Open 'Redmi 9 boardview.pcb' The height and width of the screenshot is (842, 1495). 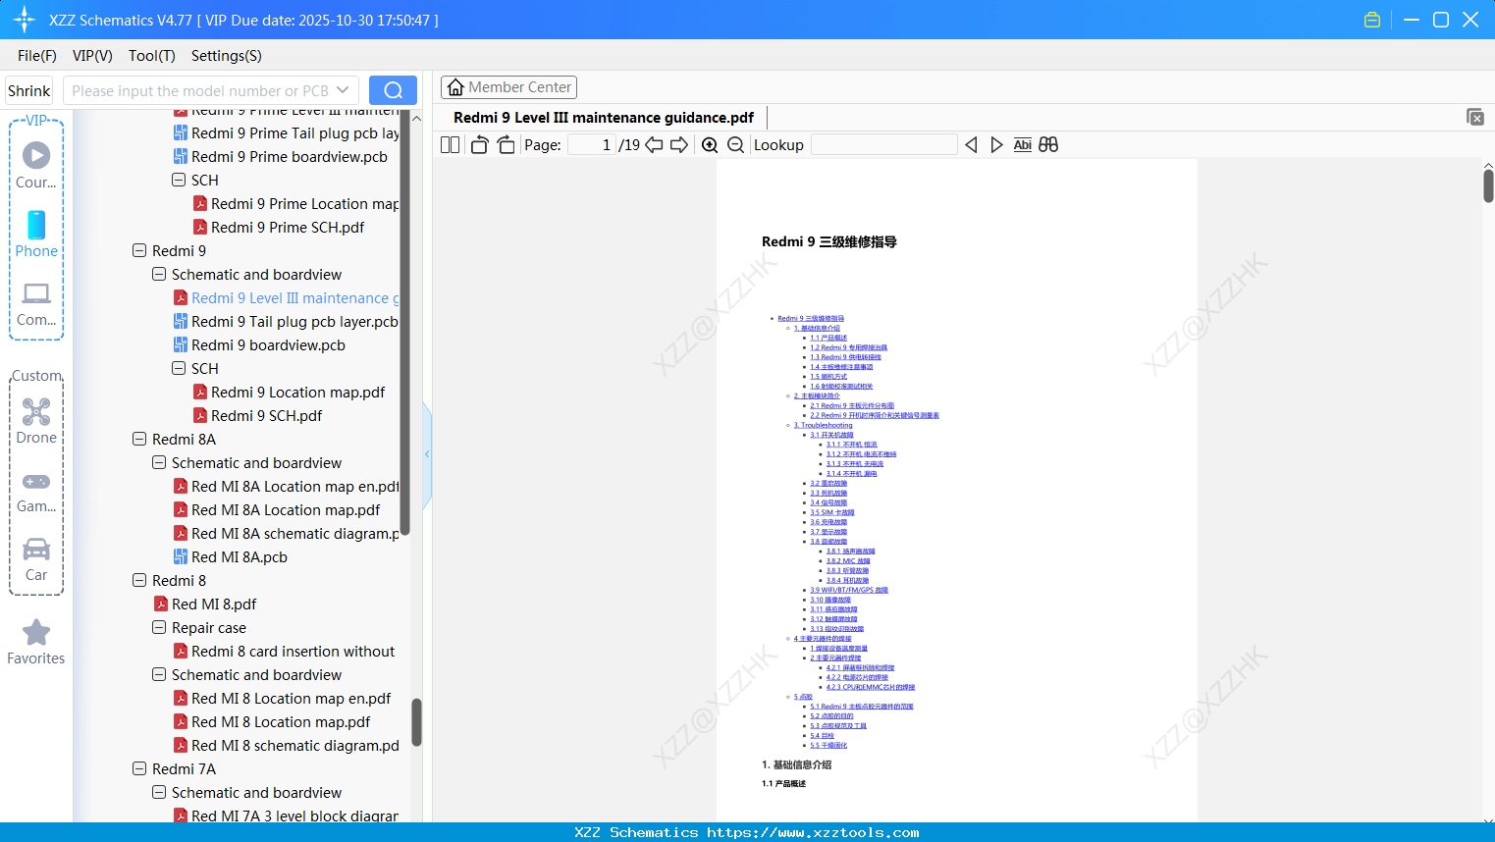click(268, 344)
